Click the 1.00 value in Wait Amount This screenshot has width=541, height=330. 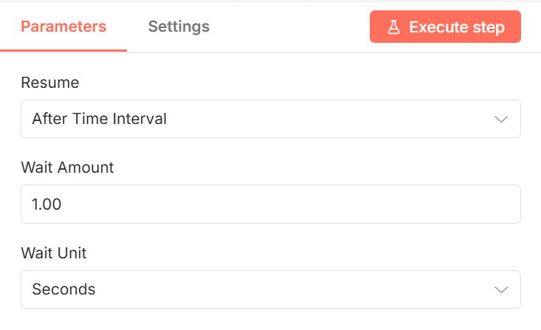[46, 204]
